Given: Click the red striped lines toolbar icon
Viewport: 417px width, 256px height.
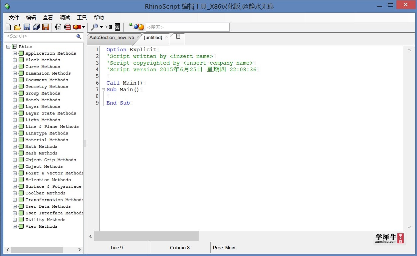Looking at the screenshot, I should (68, 27).
